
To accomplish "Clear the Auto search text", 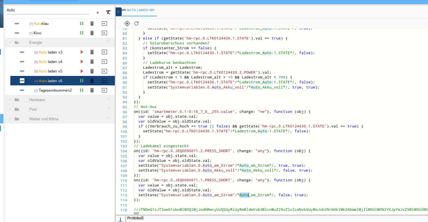I will click(98, 13).
